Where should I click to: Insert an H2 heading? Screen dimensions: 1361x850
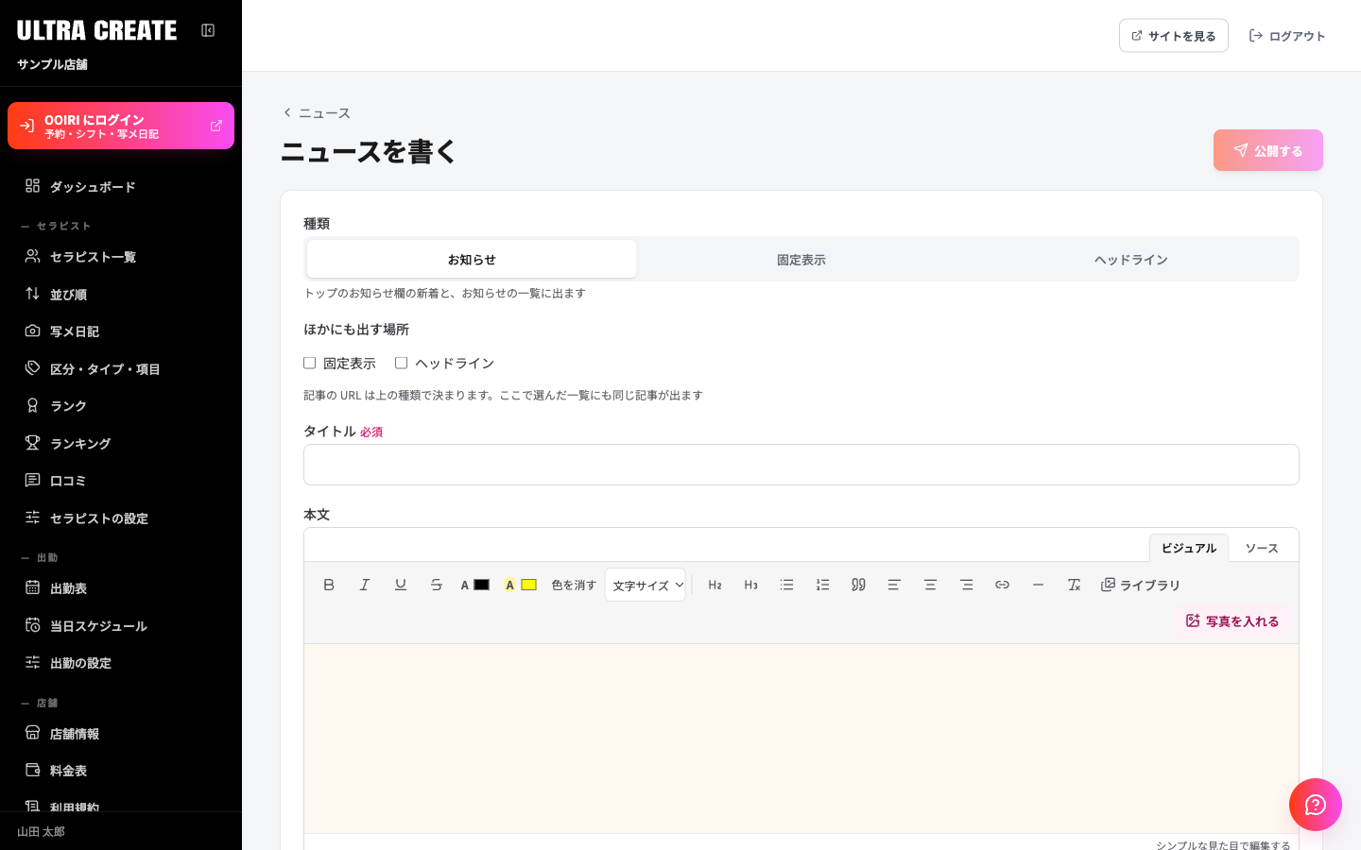tap(715, 585)
